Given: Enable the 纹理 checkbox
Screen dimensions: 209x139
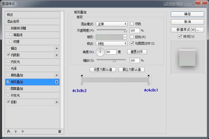Looking at the screenshot, I should click(x=11, y=41).
